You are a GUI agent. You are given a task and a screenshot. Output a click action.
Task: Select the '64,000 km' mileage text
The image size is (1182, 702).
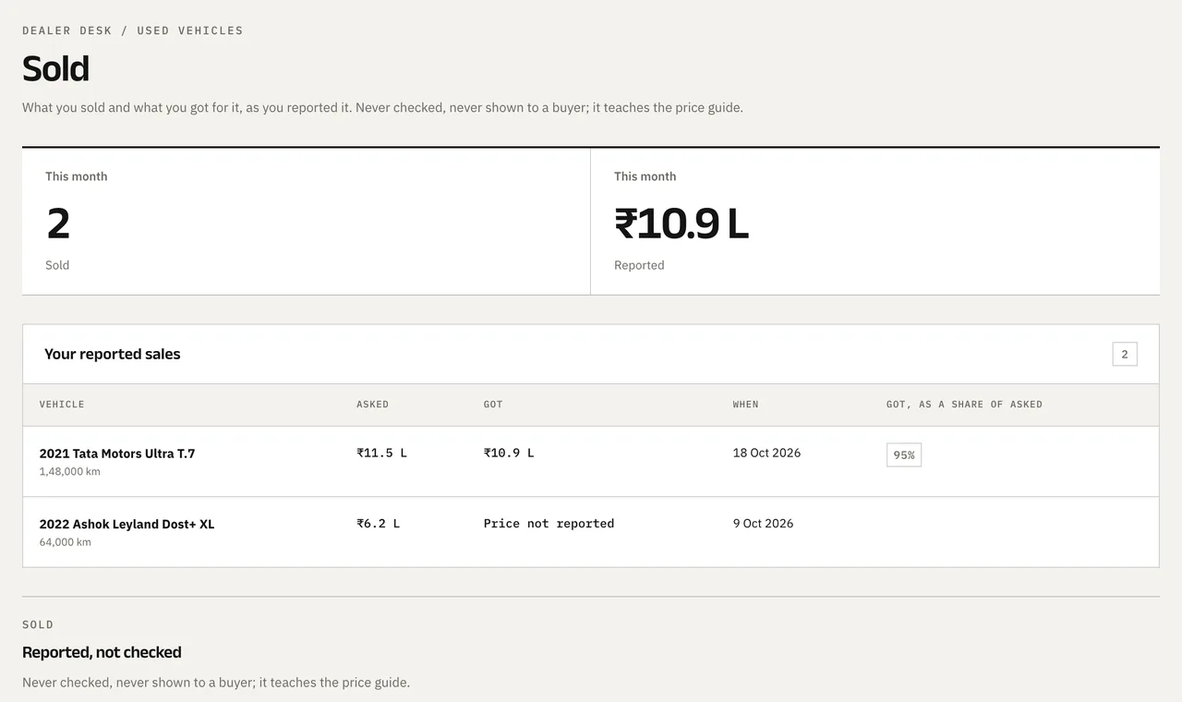tap(66, 542)
